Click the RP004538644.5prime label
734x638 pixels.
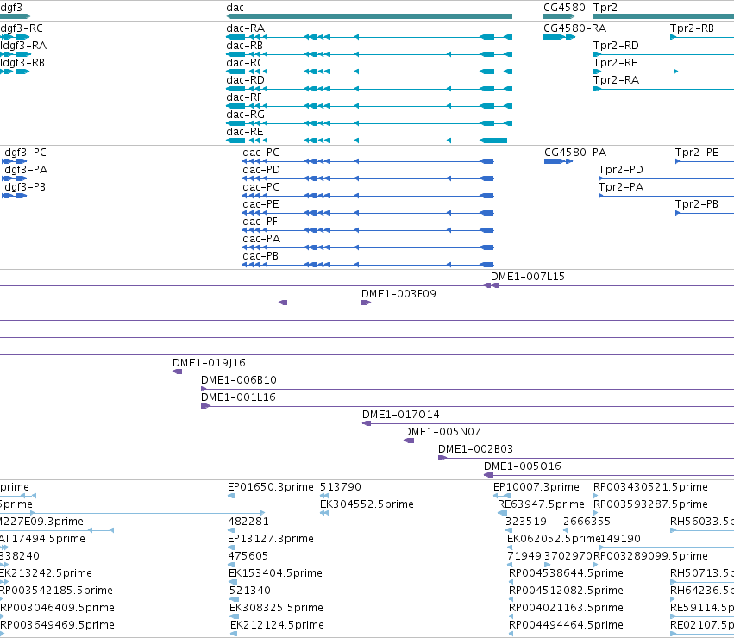click(x=566, y=574)
